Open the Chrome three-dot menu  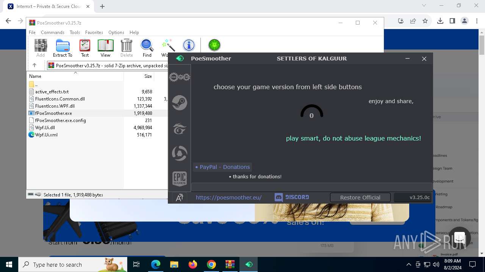477,21
